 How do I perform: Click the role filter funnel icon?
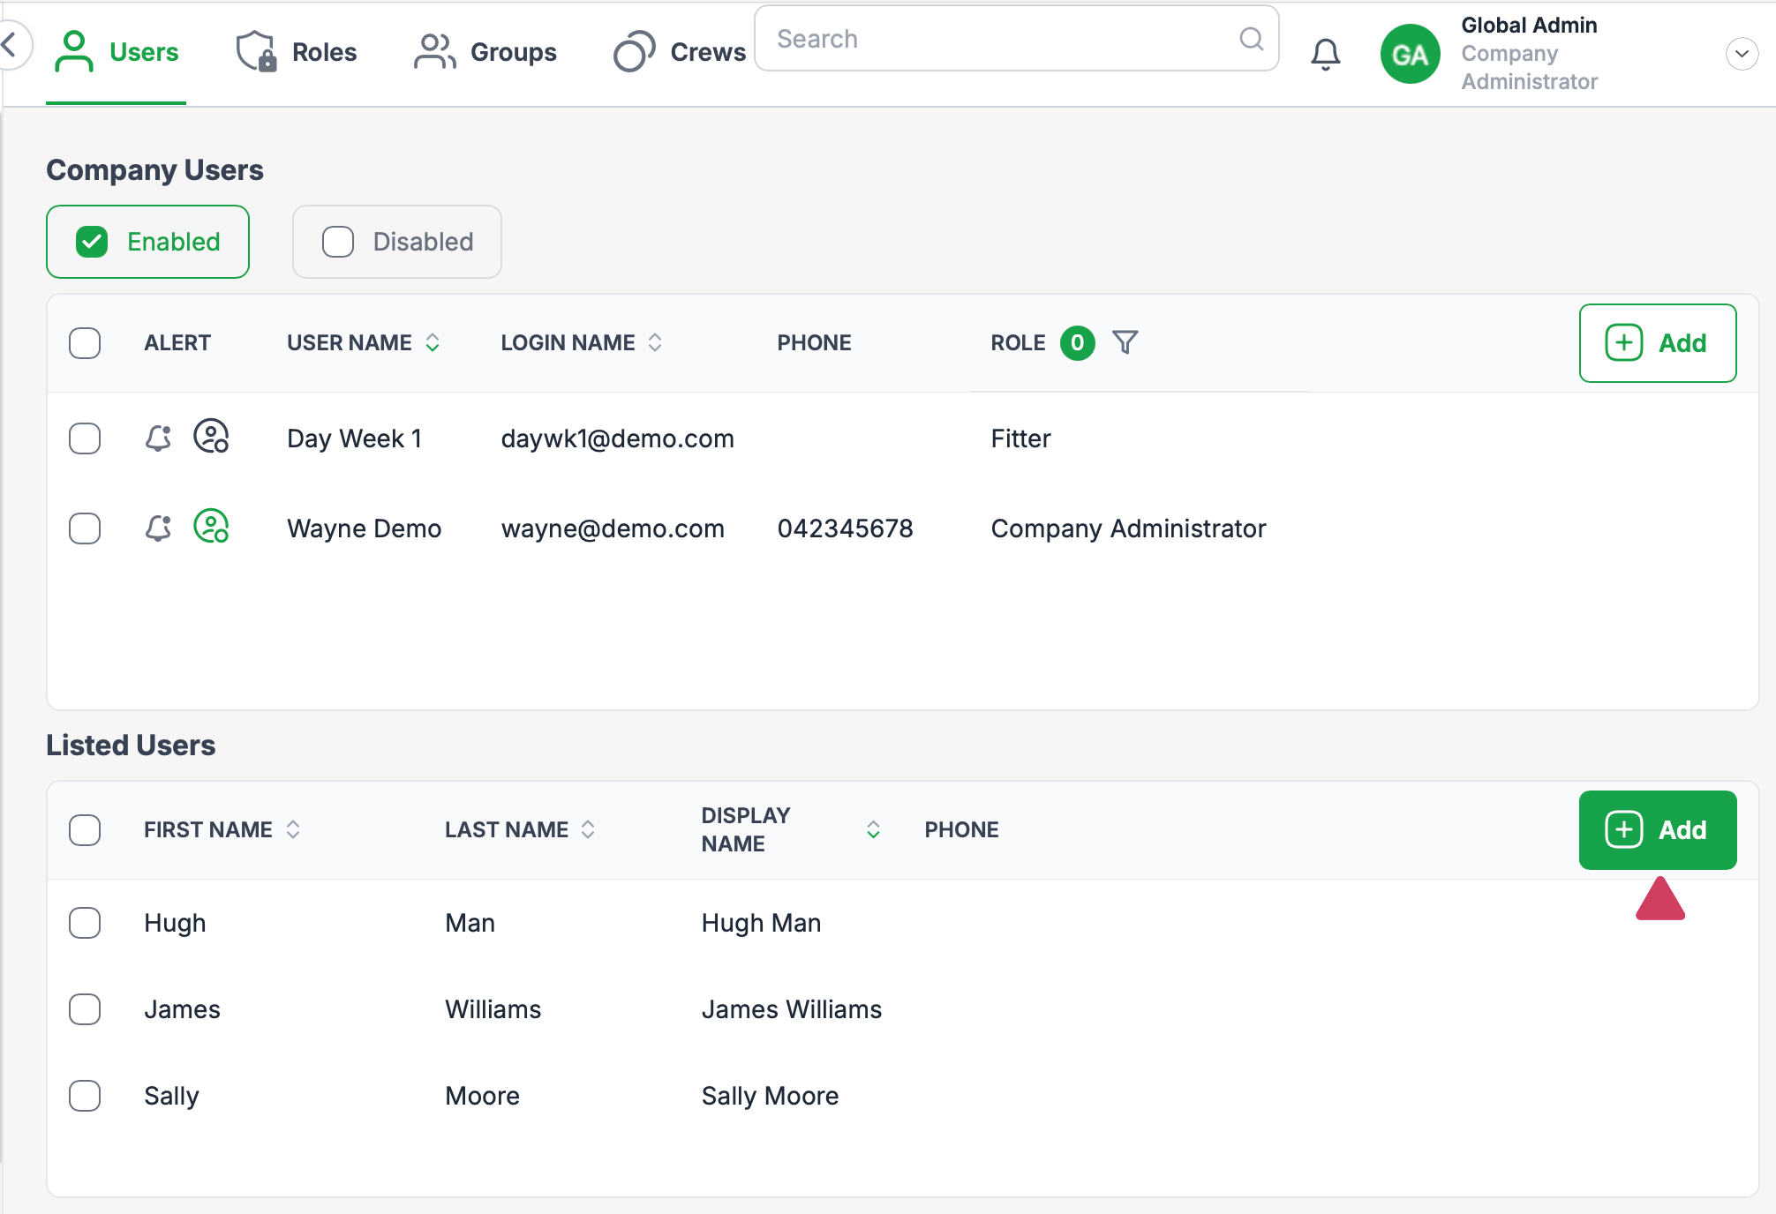(x=1125, y=342)
